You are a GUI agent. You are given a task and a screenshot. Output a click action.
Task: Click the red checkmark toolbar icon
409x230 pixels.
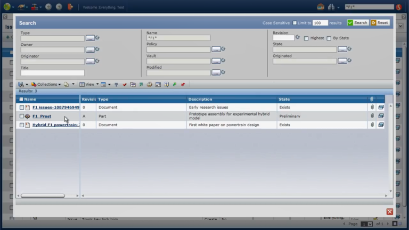125,85
